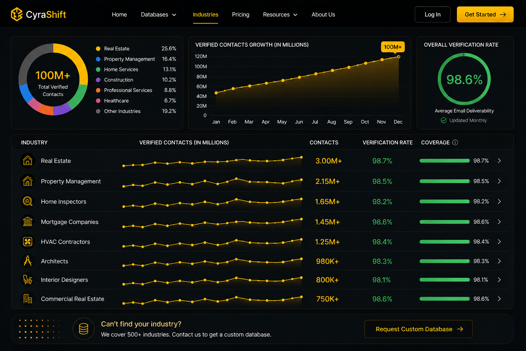Click the Healthcare legend color dot

click(98, 101)
